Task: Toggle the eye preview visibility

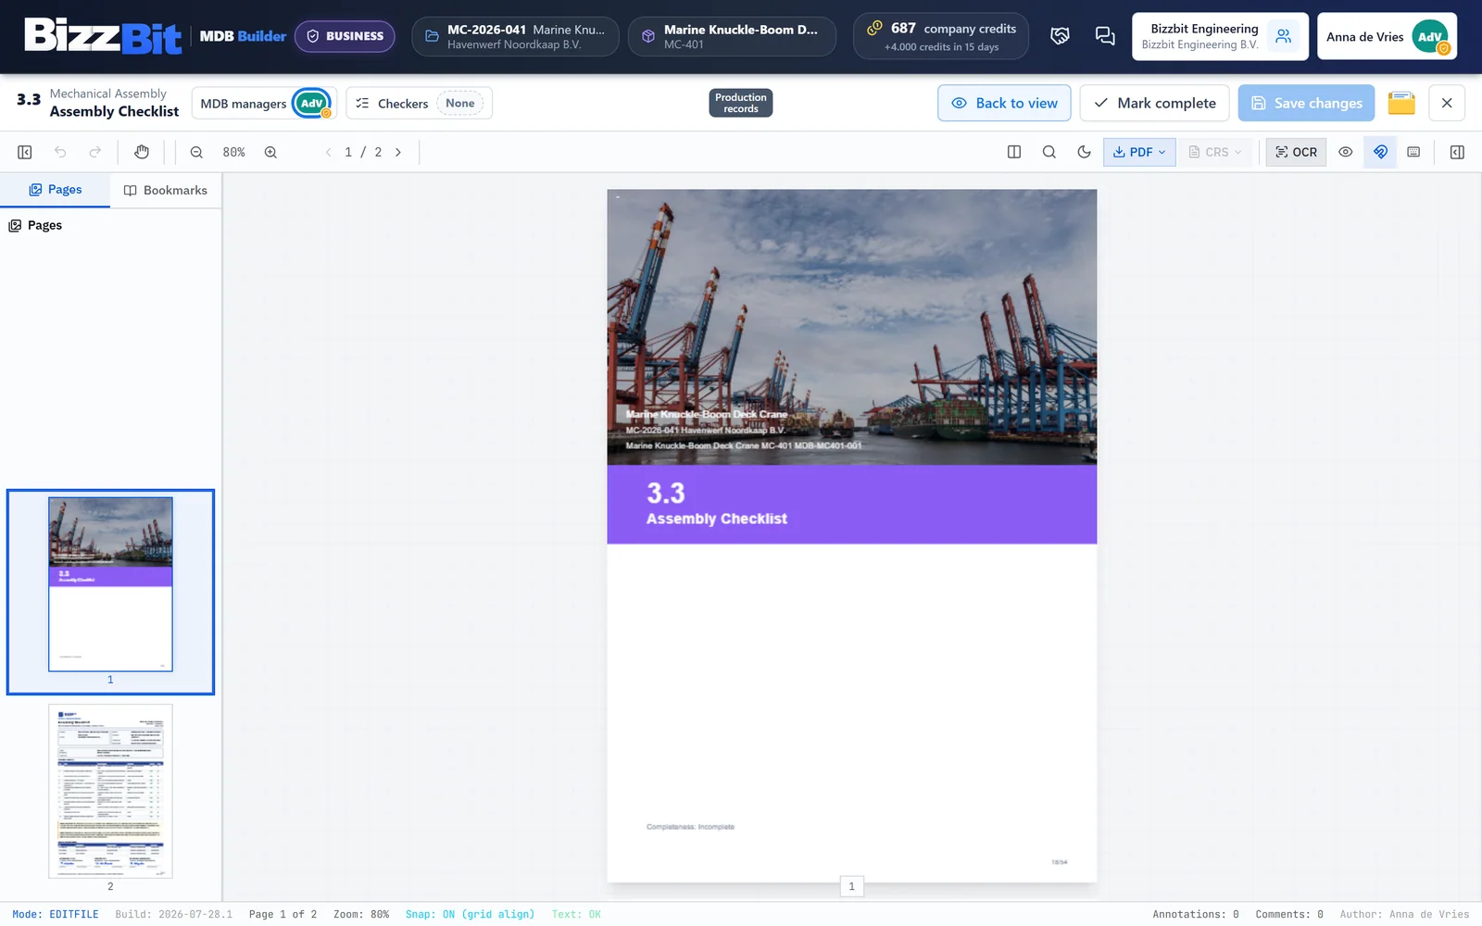Action: [1346, 152]
